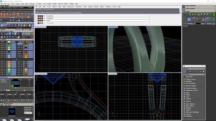The width and height of the screenshot is (216, 121).
Task: Click the first builder list text field
Action: coord(98,16)
